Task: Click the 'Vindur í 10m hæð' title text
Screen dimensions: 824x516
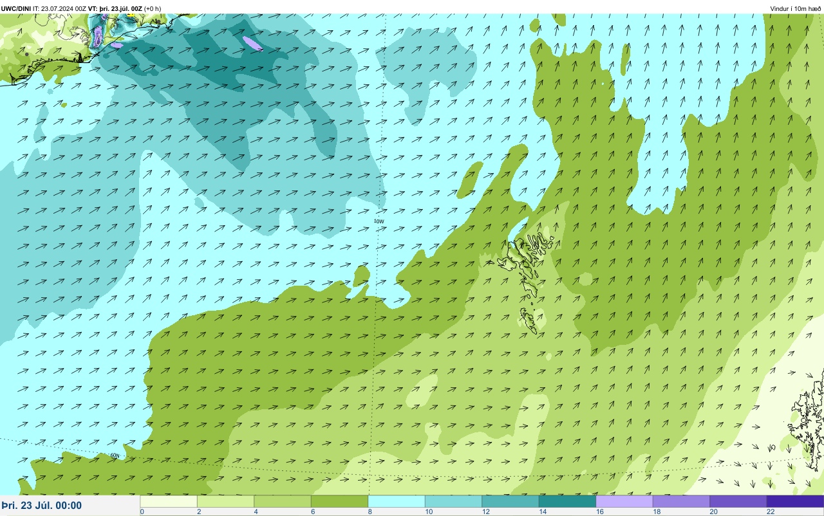Action: 796,8
